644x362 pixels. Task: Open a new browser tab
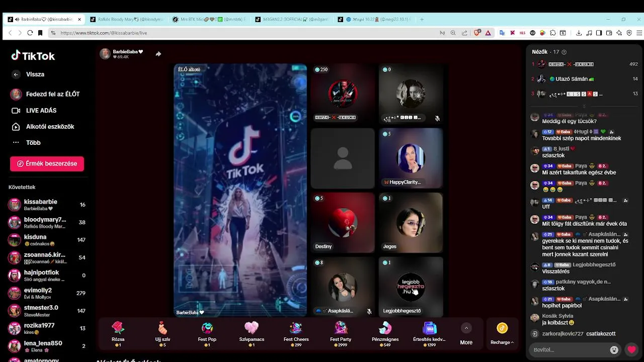(x=422, y=20)
